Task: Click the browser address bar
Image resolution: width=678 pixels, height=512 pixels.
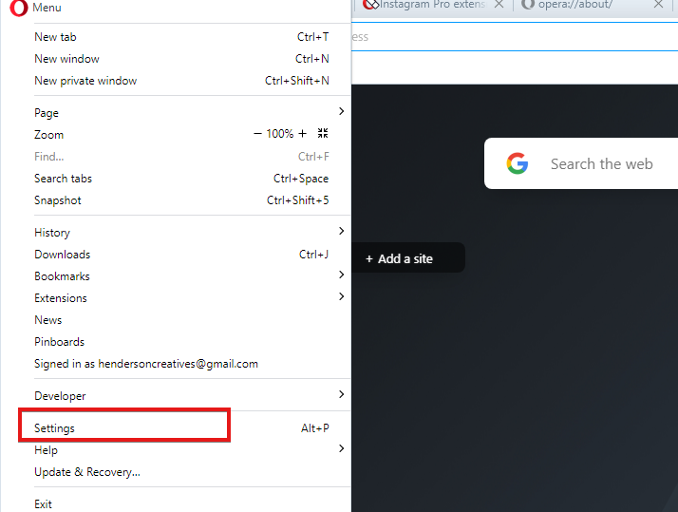Action: (515, 37)
